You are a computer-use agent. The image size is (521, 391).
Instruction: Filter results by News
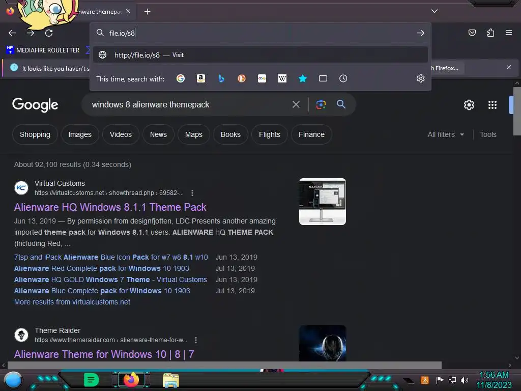[158, 134]
